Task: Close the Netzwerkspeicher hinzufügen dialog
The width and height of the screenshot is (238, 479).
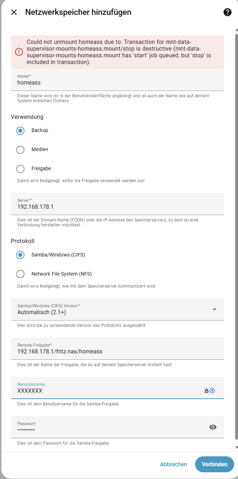Action: (x=14, y=12)
